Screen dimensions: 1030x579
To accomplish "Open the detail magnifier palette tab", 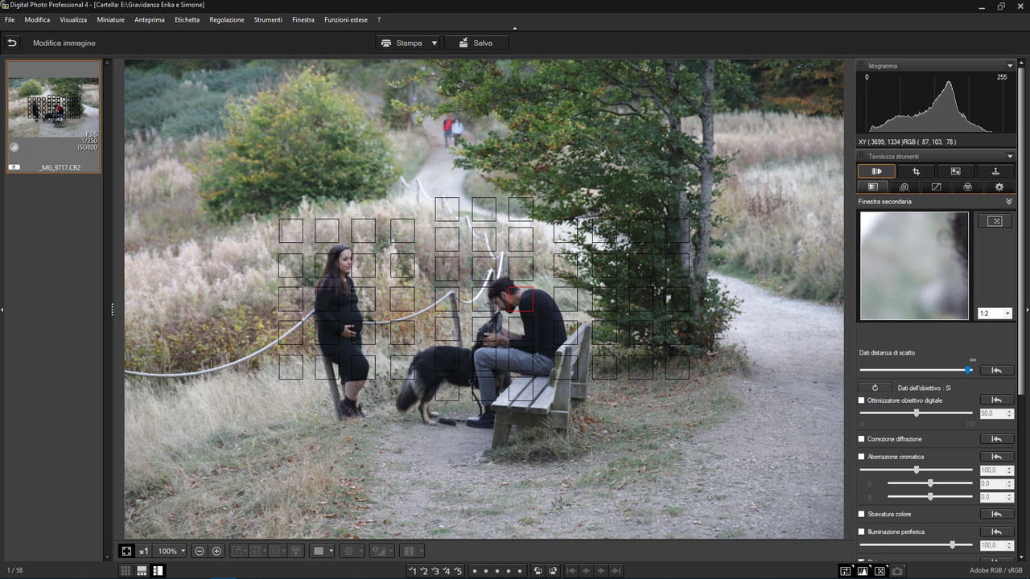I will (904, 187).
